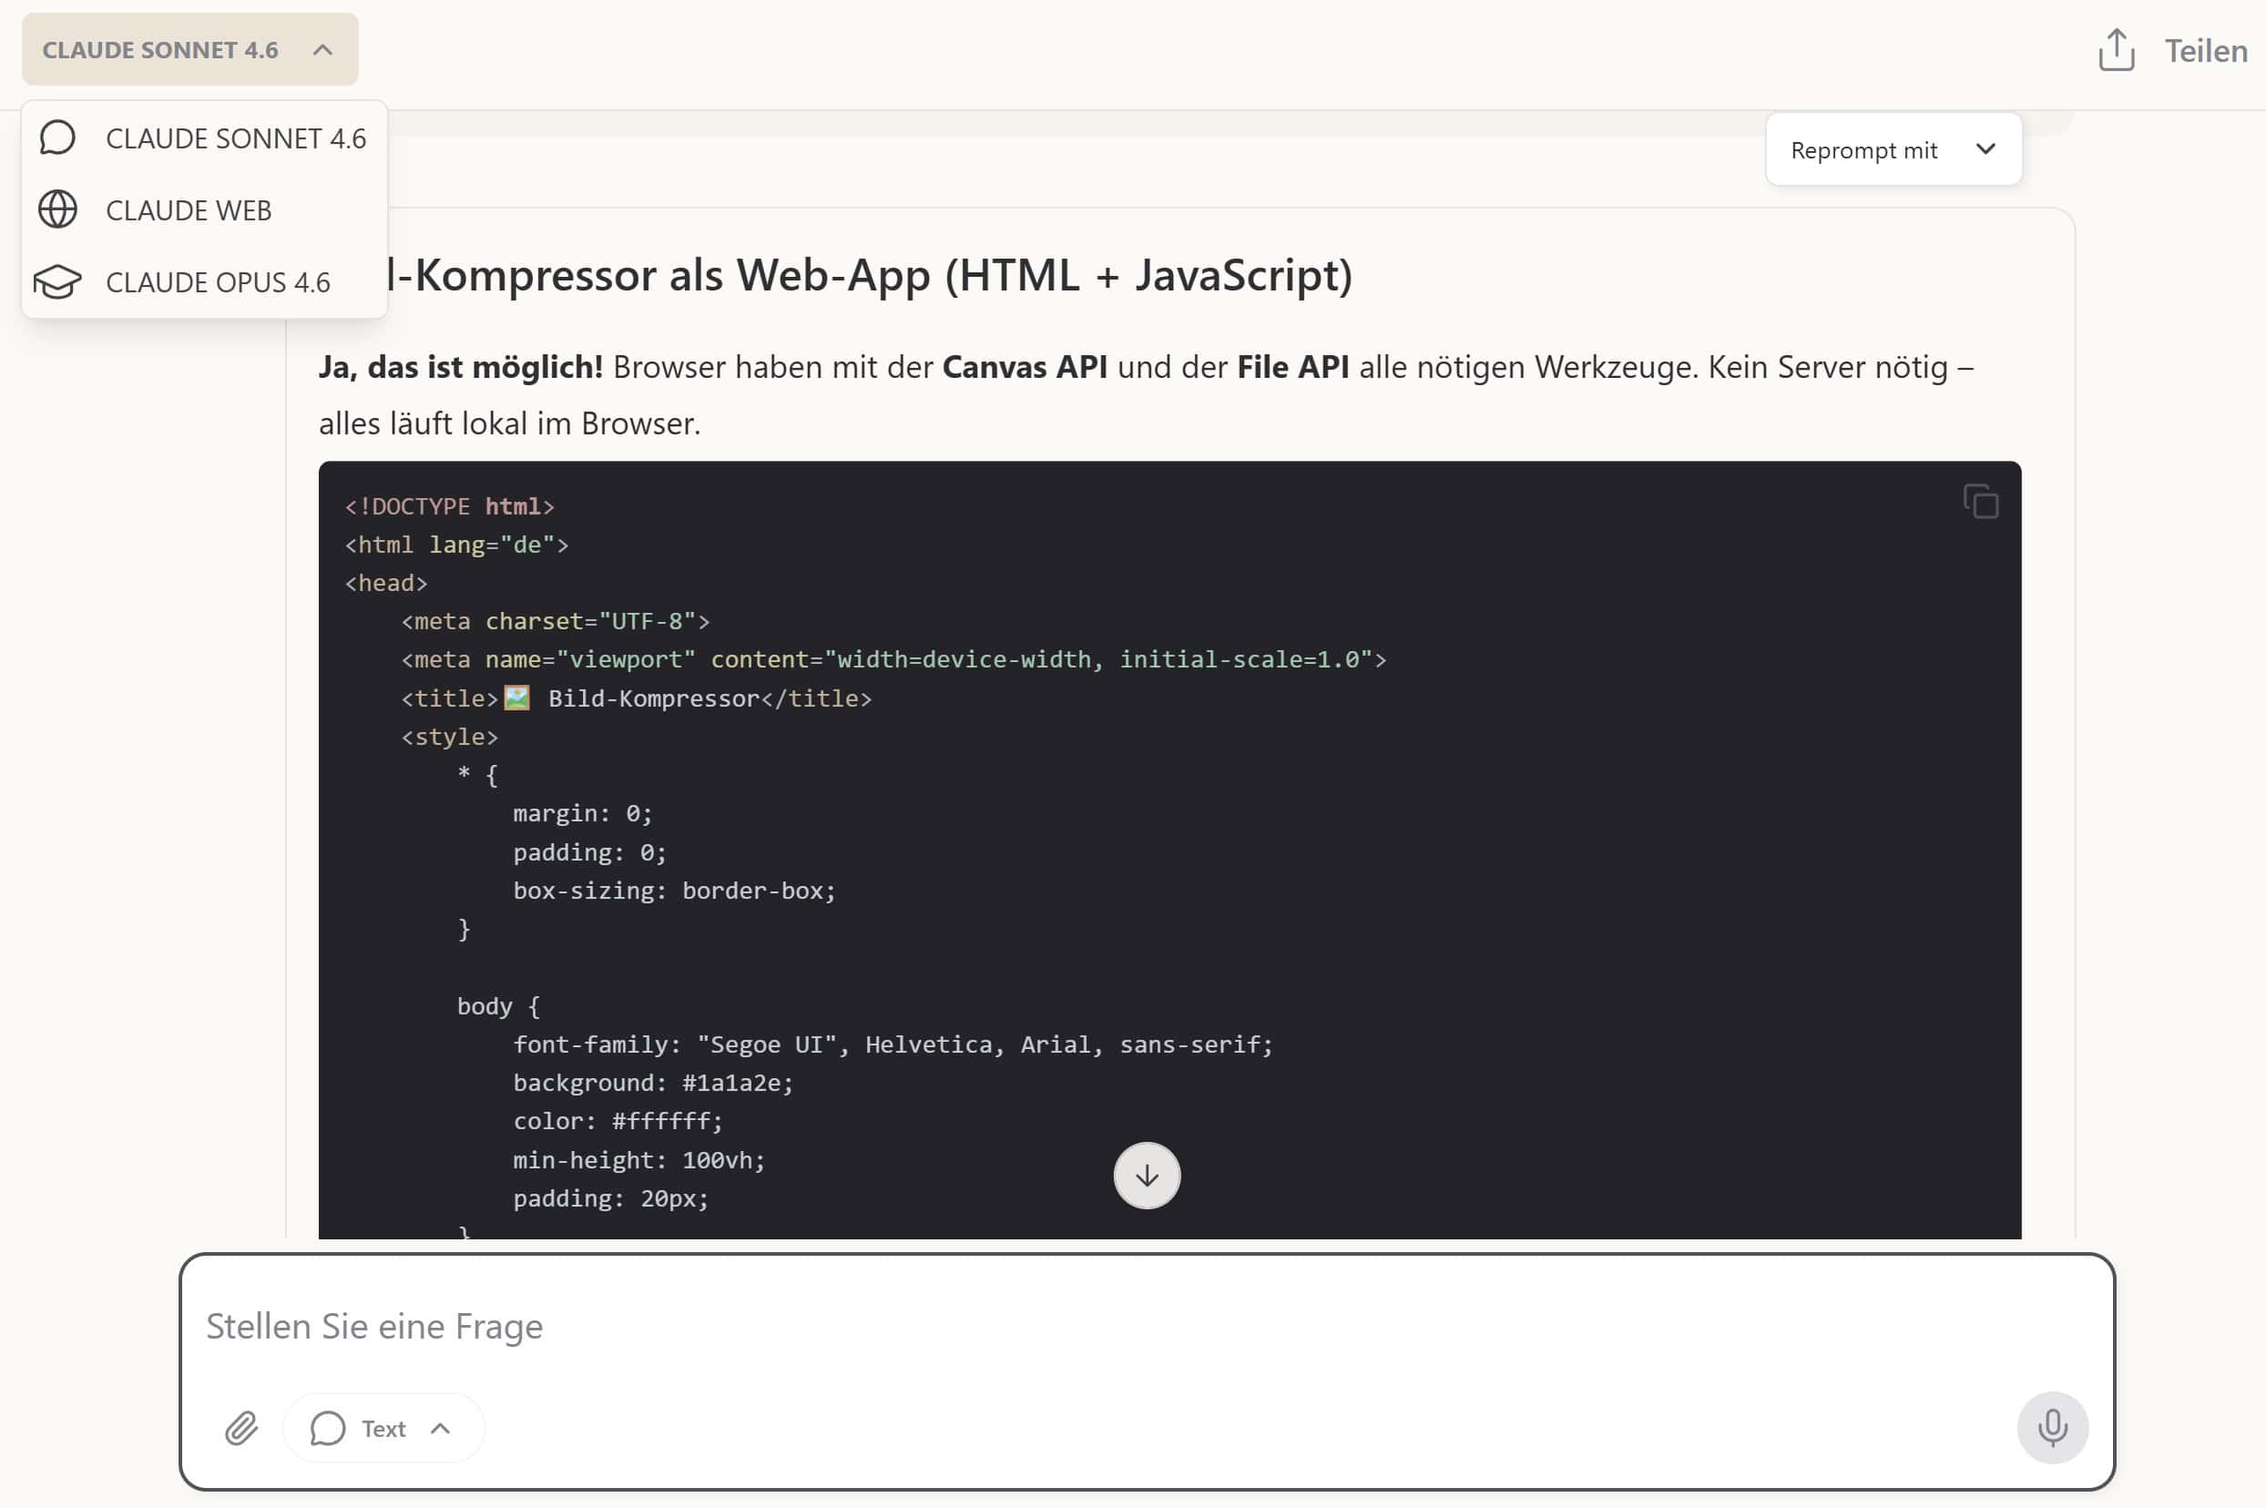Expand the Text mode selector chevron
Image resolution: width=2266 pixels, height=1508 pixels.
click(441, 1428)
